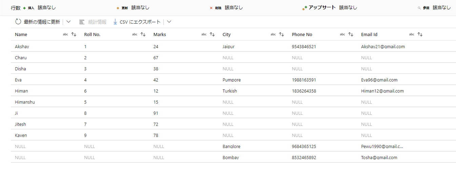
Task: Sort the Name column using its arrows icon
Action: click(x=74, y=35)
